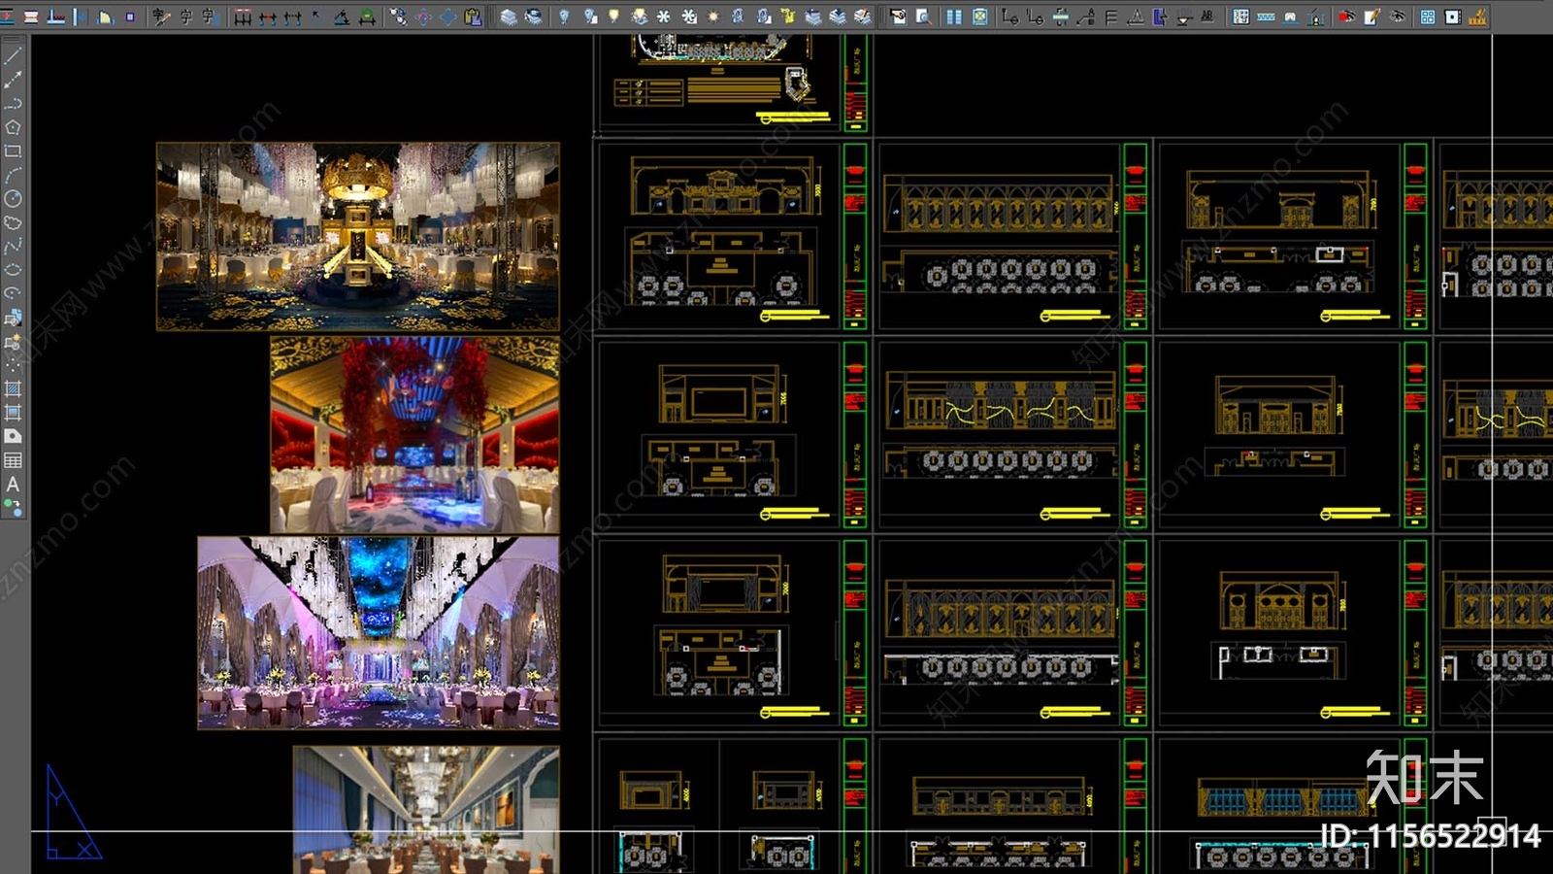
Task: Select the Point draw tool
Action: point(13,365)
